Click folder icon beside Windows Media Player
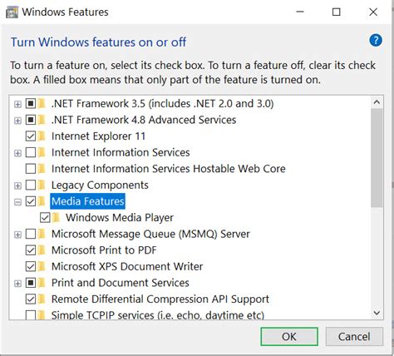 click(x=56, y=218)
